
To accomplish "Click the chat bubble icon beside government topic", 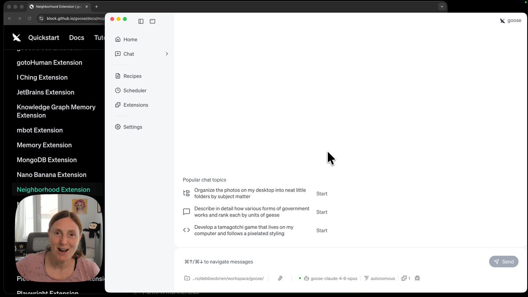I will tap(187, 212).
